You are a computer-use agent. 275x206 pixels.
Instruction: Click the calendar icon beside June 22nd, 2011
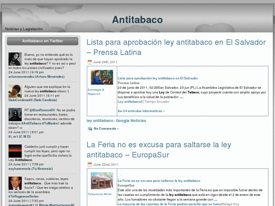pos(90,164)
